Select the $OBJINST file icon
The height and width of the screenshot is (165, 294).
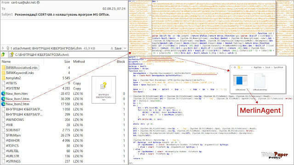(x=3, y=130)
